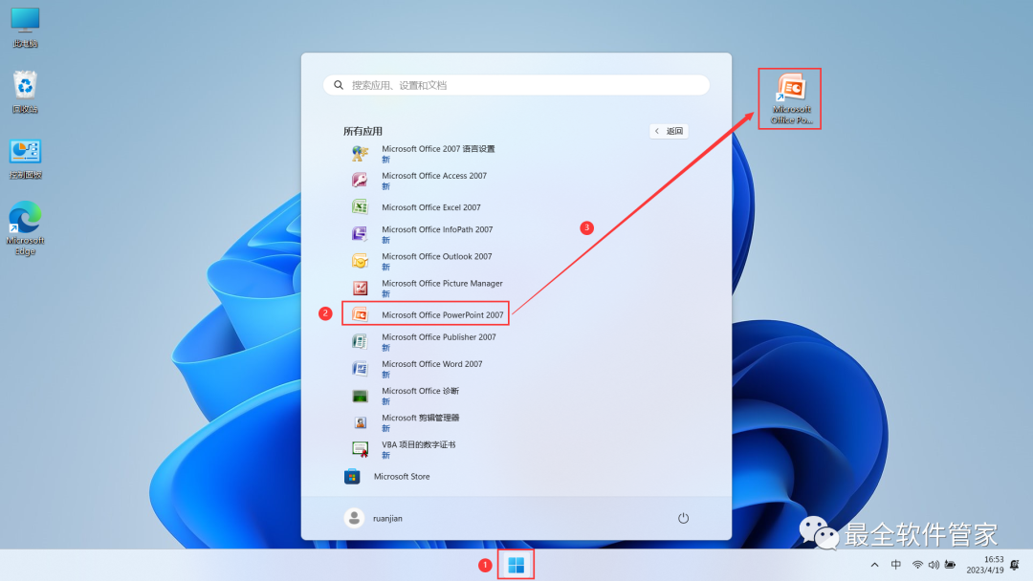
Task: Open Microsoft Office 2007 language settings icon
Action: coord(360,153)
